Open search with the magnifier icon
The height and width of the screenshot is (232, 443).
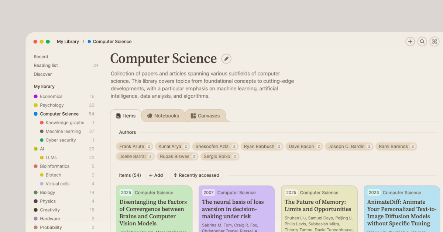(422, 42)
